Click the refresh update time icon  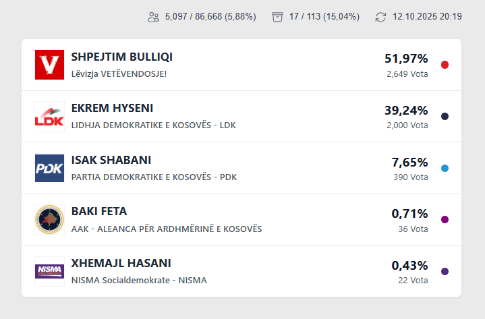pyautogui.click(x=381, y=17)
